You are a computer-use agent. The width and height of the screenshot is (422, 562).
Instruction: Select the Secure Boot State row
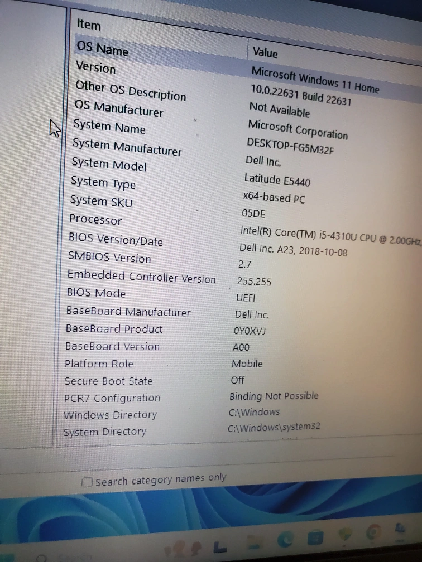pyautogui.click(x=108, y=381)
